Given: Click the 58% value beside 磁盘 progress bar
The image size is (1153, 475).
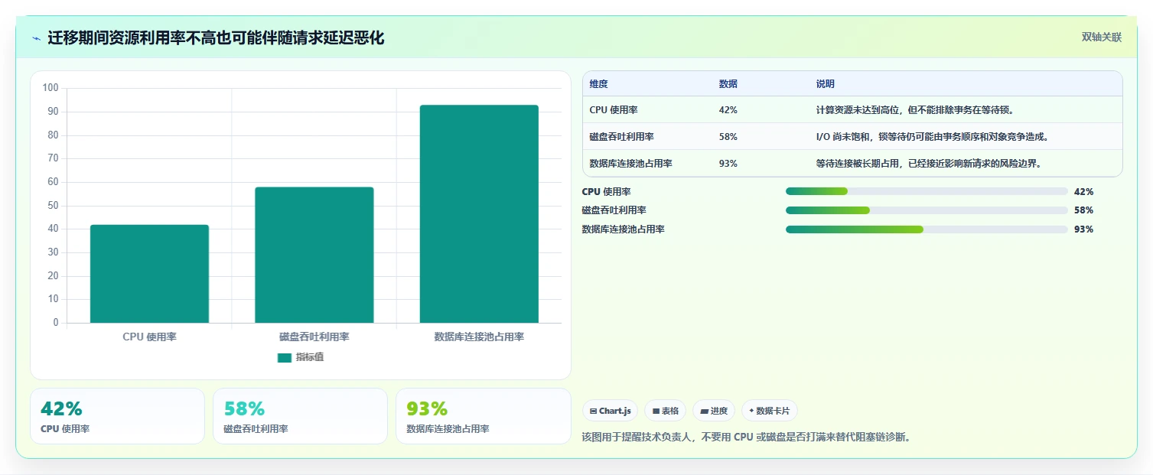Looking at the screenshot, I should [1083, 210].
